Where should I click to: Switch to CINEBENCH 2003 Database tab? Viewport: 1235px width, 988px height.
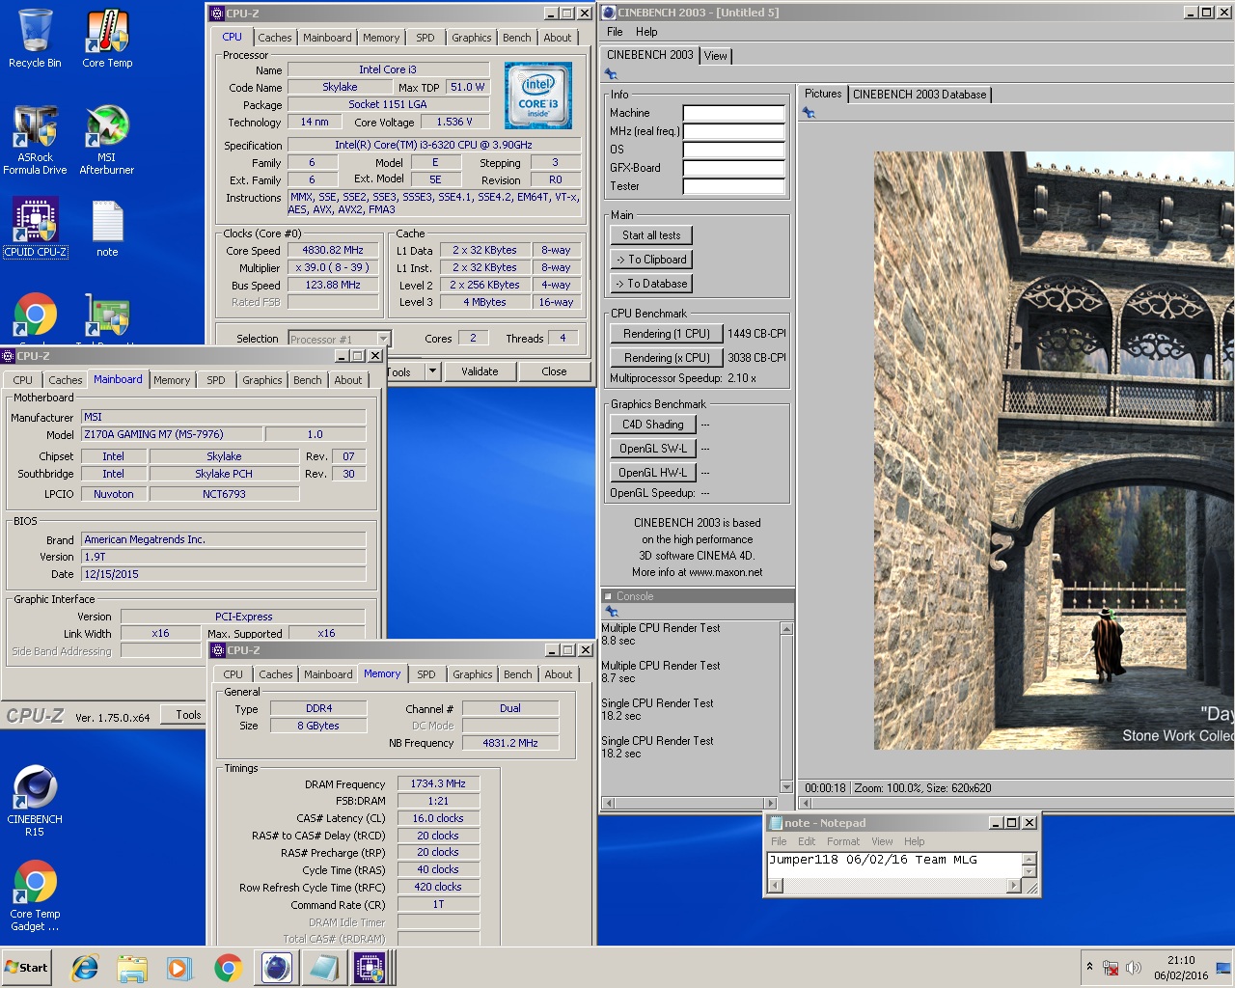click(x=919, y=95)
